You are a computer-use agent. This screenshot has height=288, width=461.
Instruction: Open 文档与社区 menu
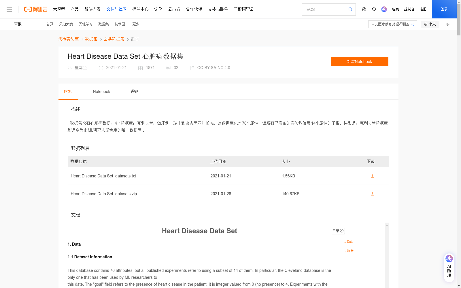(x=116, y=9)
